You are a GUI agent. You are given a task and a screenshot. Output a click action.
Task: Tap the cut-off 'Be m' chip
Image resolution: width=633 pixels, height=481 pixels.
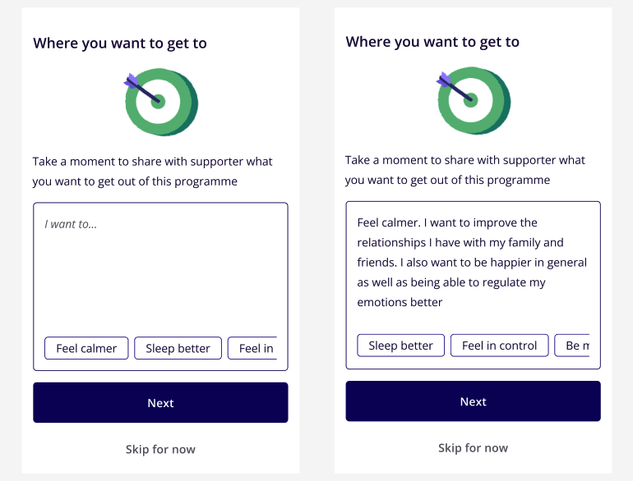572,345
